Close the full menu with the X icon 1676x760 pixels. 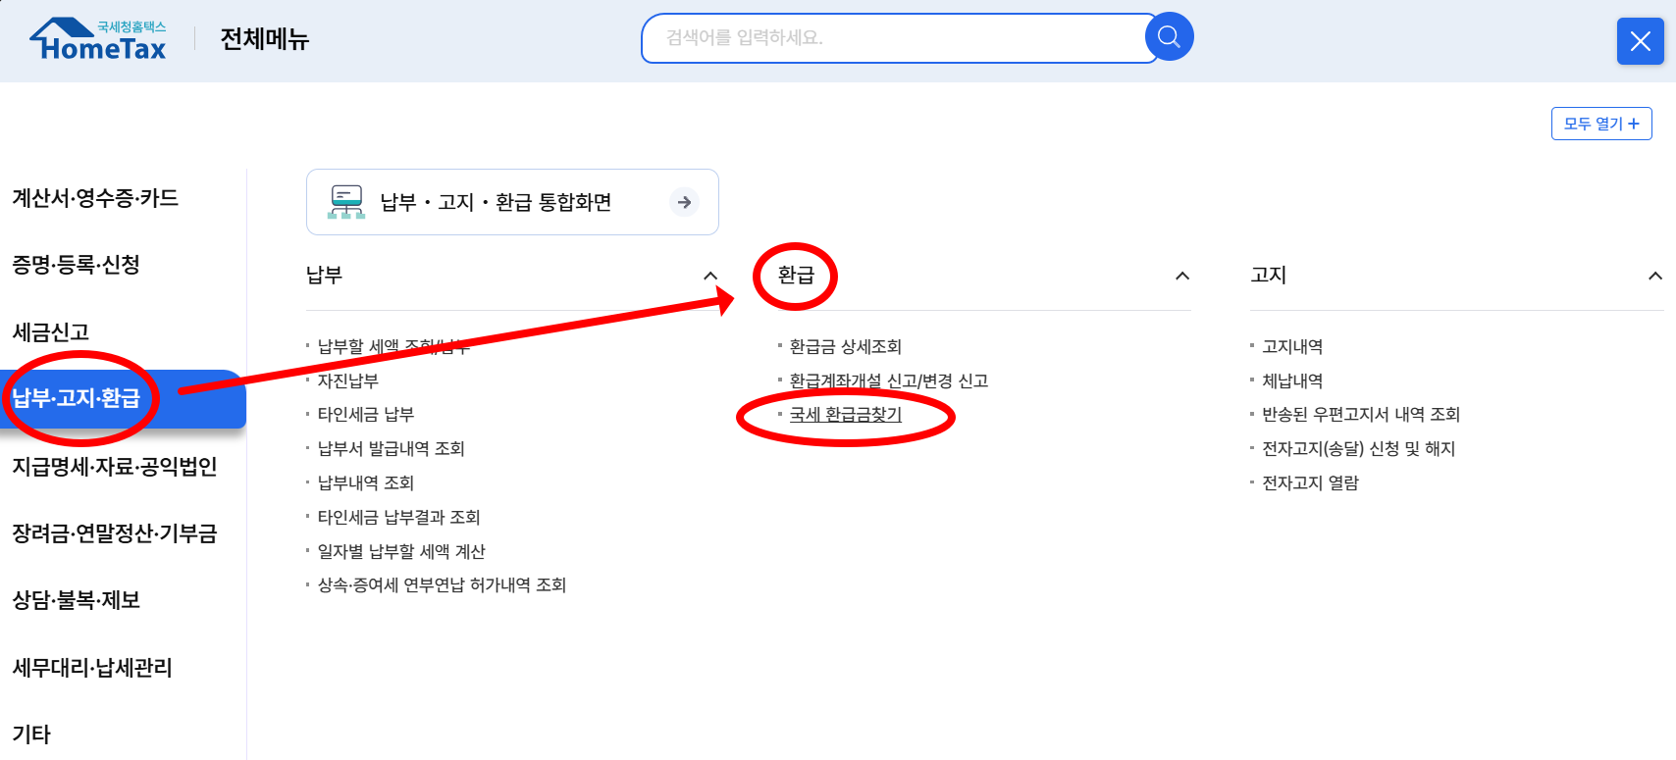(x=1640, y=41)
